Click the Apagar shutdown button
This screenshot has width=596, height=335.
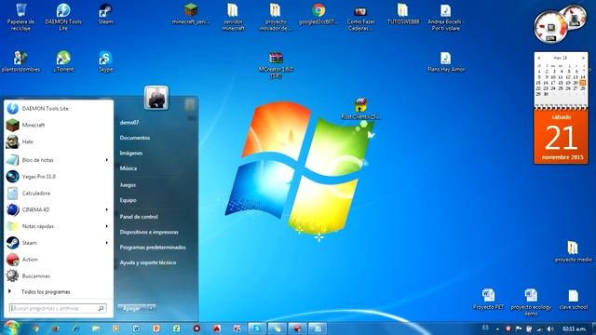click(132, 308)
